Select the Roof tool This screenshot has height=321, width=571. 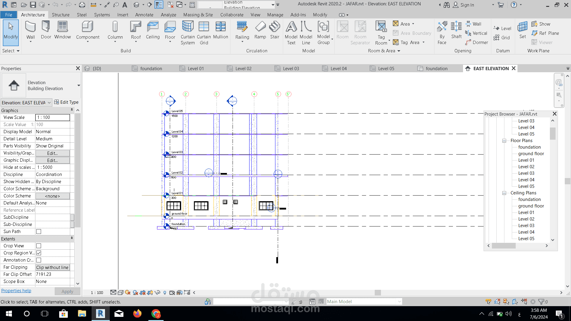136,31
